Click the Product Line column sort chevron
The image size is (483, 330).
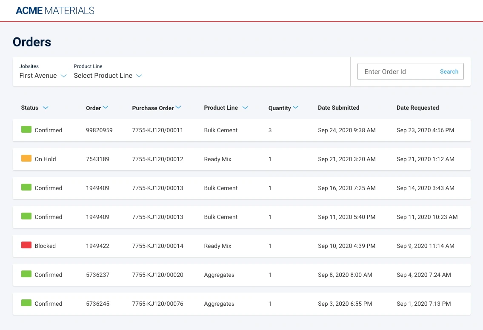tap(245, 108)
